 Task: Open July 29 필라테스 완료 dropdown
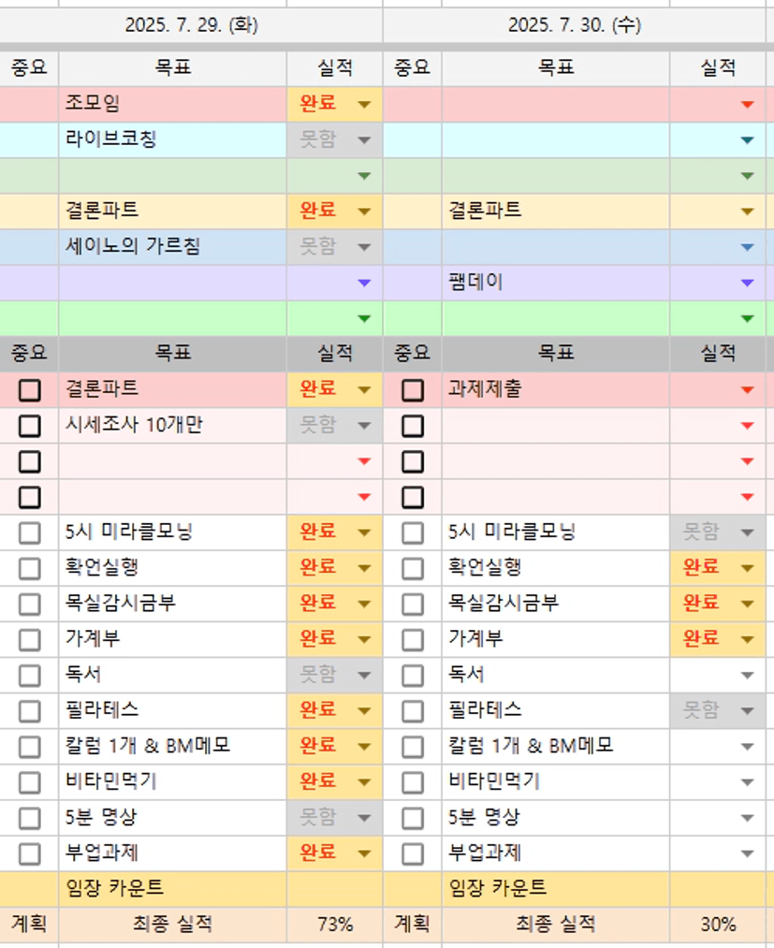(364, 710)
